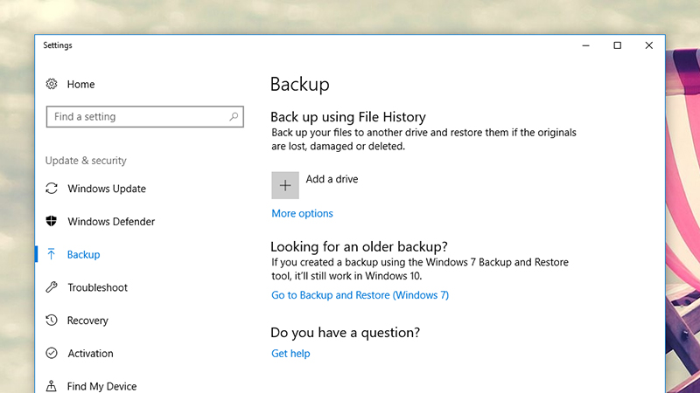Focus the Find a setting field
The width and height of the screenshot is (700, 393).
145,117
